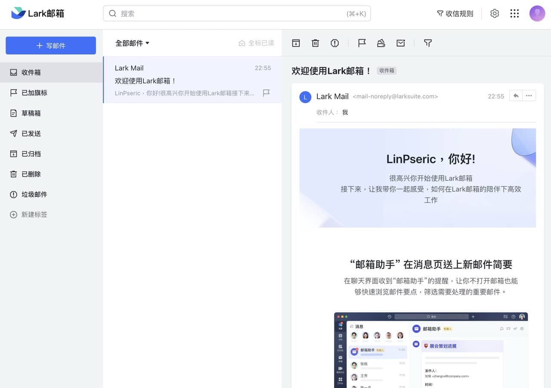Click 全标已读 to mark all read
This screenshot has height=388, width=551.
coord(257,43)
